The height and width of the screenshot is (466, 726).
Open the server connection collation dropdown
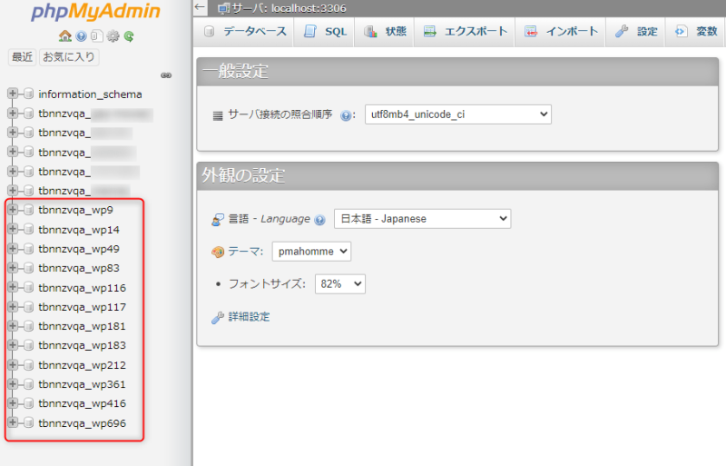point(458,114)
